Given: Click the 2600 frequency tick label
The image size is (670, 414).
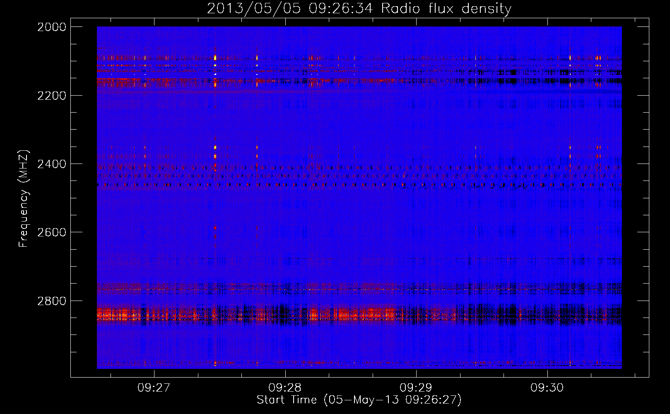Looking at the screenshot, I should click(x=52, y=232).
